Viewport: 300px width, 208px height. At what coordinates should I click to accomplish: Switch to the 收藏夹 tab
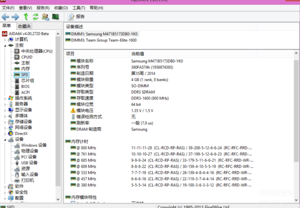point(24,26)
